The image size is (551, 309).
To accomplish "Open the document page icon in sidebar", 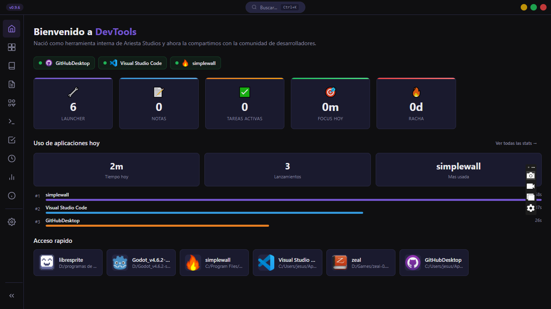I will pyautogui.click(x=12, y=84).
